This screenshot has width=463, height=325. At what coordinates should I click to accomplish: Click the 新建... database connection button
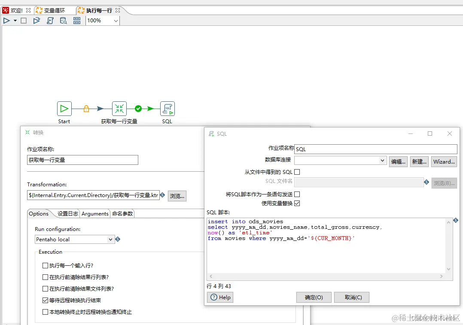click(x=419, y=162)
